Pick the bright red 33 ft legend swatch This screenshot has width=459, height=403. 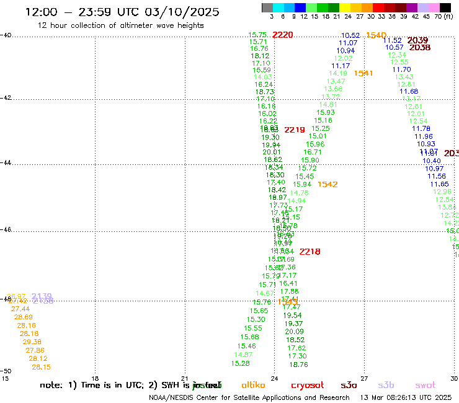(378, 7)
